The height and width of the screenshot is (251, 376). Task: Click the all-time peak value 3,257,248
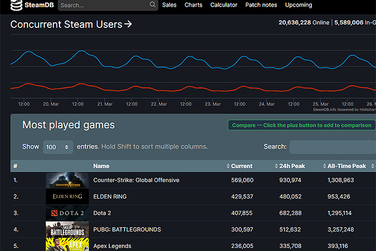(340, 230)
